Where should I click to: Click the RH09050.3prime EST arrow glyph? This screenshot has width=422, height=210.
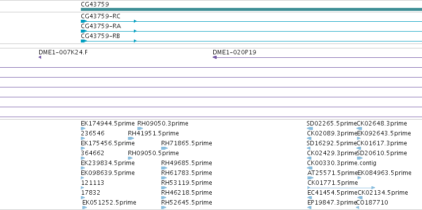[x=140, y=128]
